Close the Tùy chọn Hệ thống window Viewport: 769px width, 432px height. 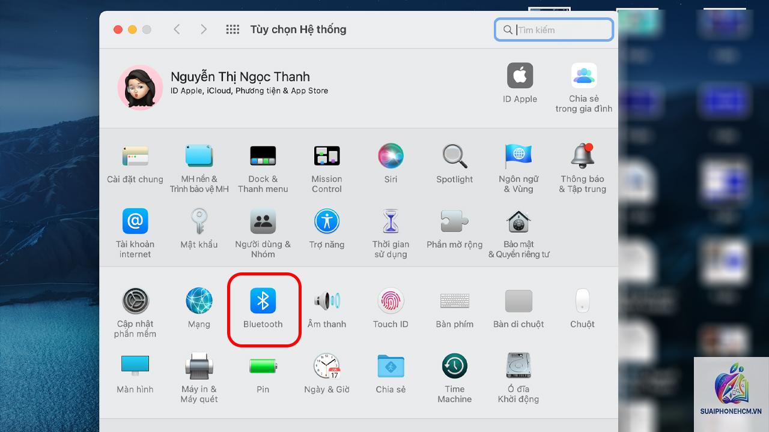[x=118, y=29]
